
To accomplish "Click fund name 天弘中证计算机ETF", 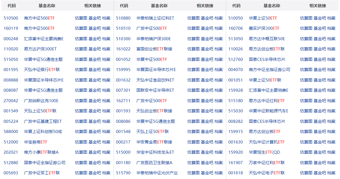I will point(267,142).
